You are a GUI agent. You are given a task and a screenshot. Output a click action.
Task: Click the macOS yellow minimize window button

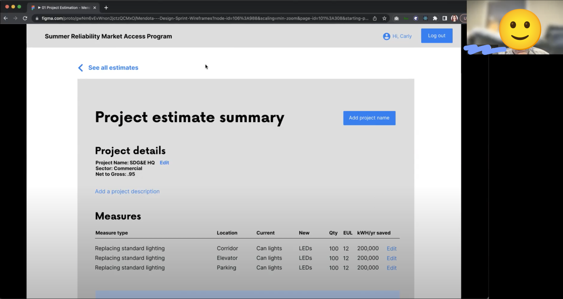tap(13, 7)
